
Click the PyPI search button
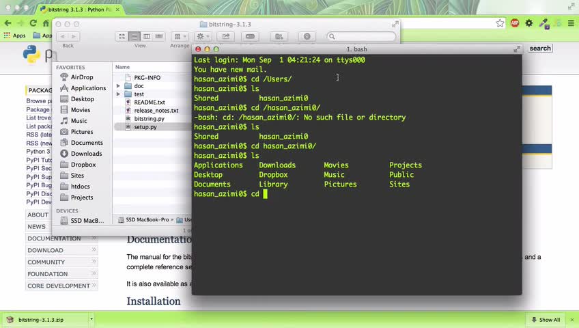point(540,49)
